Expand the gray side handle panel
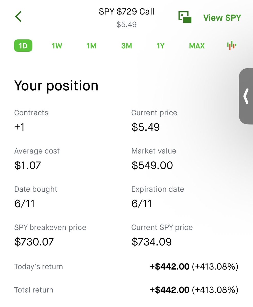The image size is (253, 307). (x=246, y=96)
